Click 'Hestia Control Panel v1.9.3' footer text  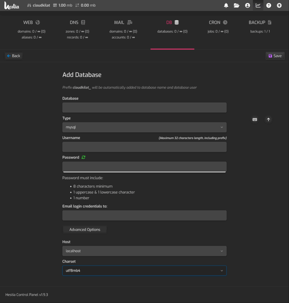[x=27, y=295]
